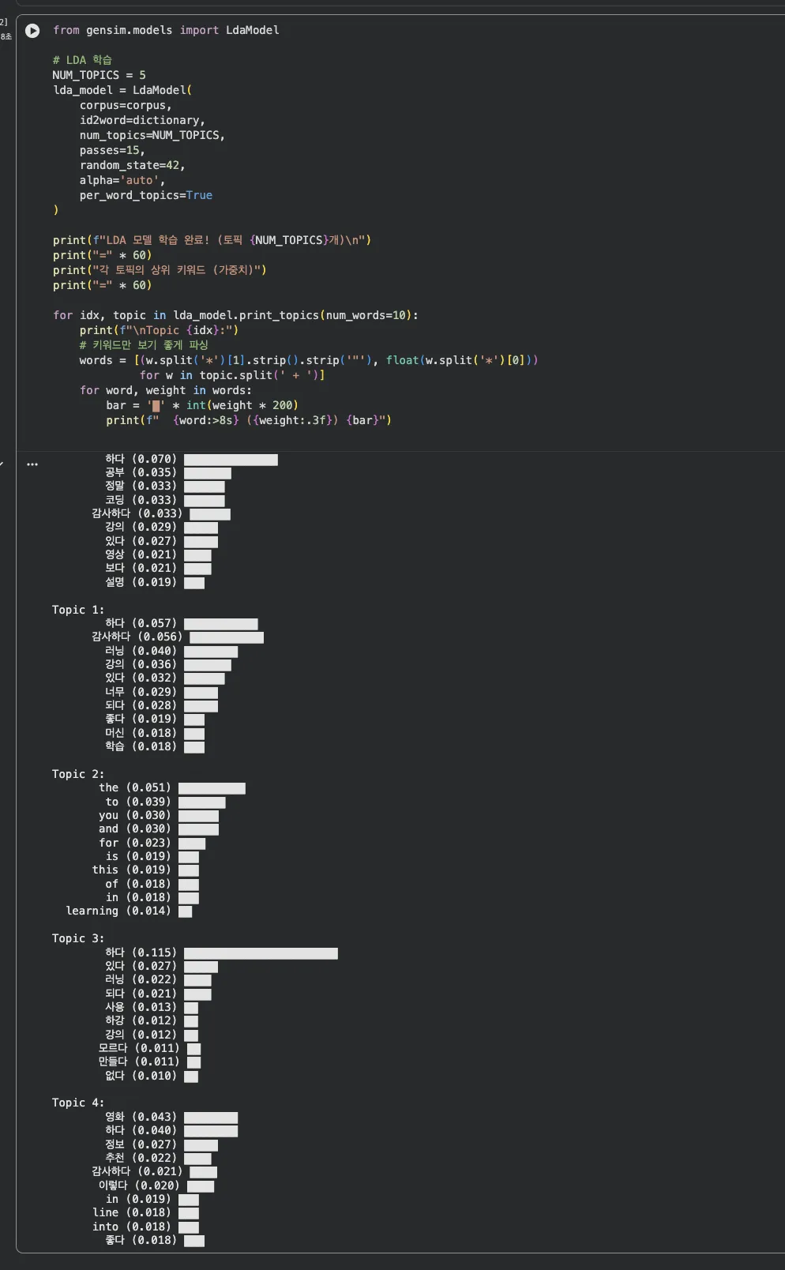Click the 'for word, weight in words' line
Screen dimensions: 785x1270
(x=165, y=390)
